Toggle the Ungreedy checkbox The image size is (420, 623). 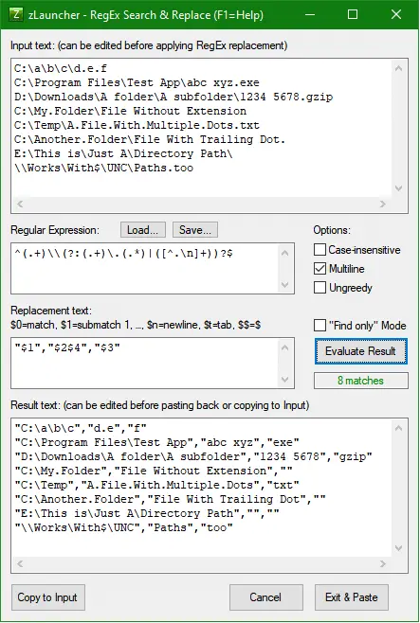(320, 287)
